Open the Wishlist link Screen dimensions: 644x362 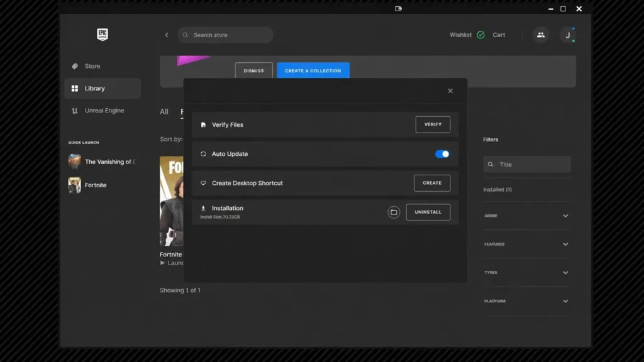pyautogui.click(x=460, y=35)
